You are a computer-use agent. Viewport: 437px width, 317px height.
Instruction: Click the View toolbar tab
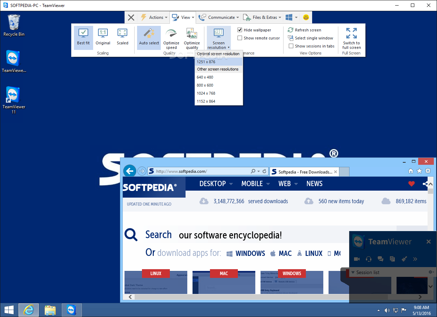click(183, 17)
